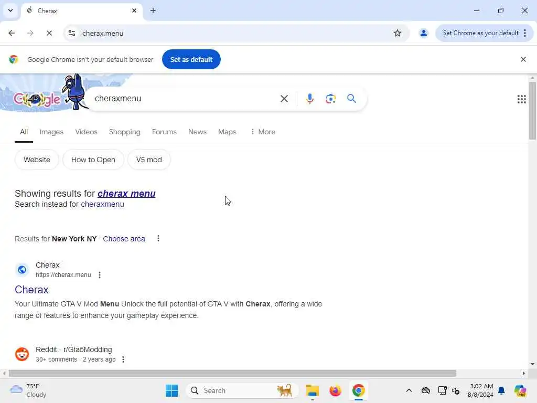The height and width of the screenshot is (403, 537).
Task: Click the forward navigation arrow
Action: (30, 33)
